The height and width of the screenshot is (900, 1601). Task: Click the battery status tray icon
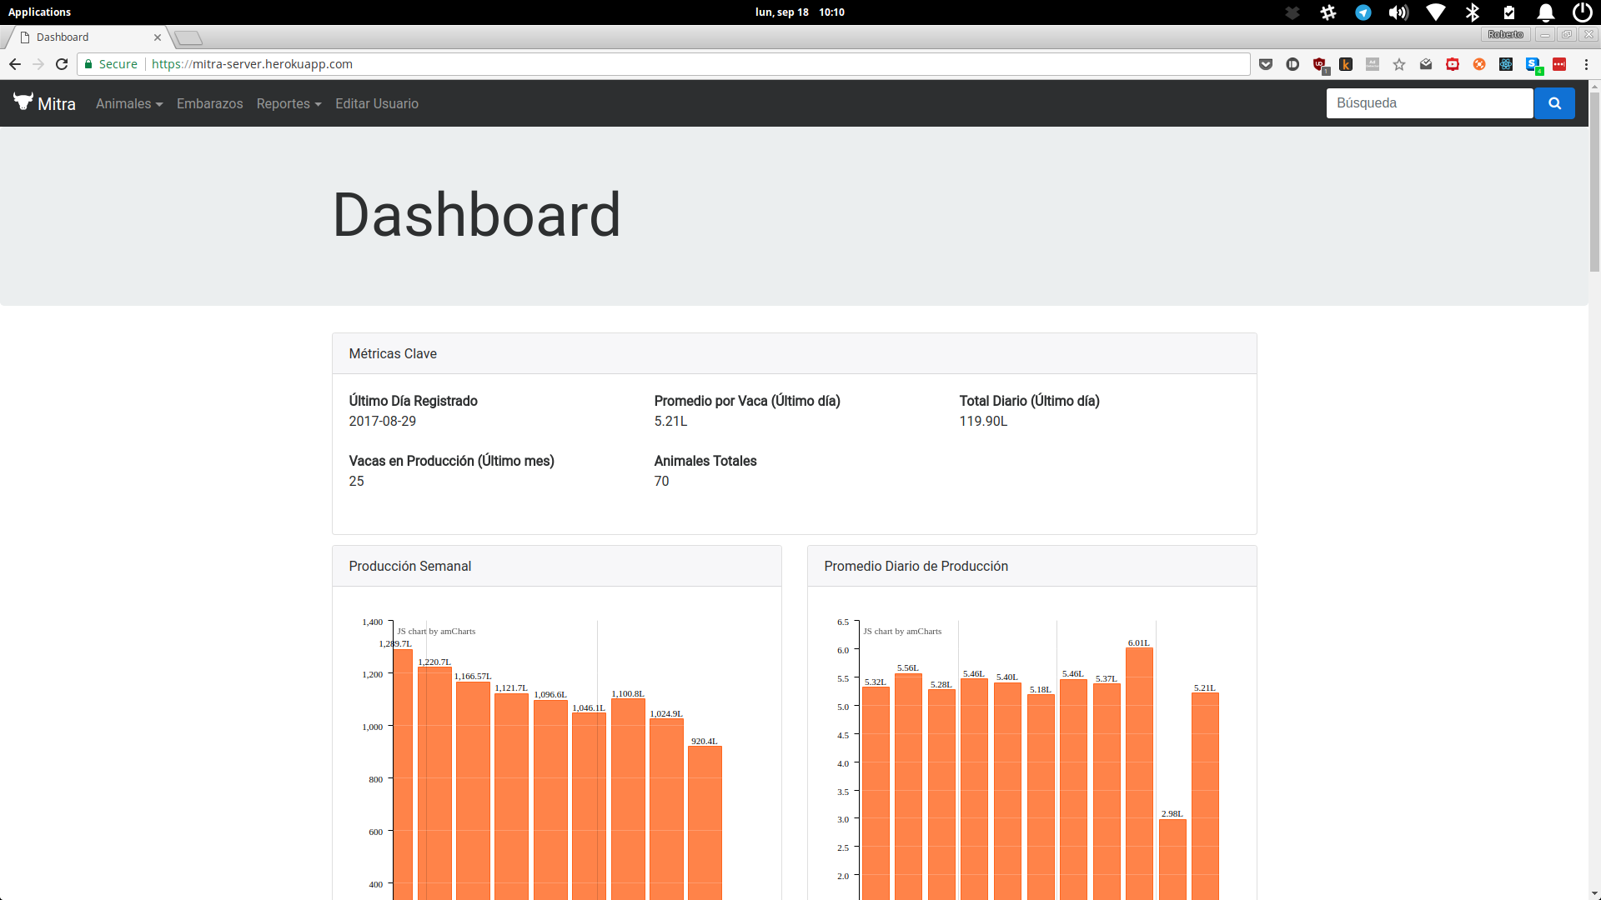pos(1509,12)
